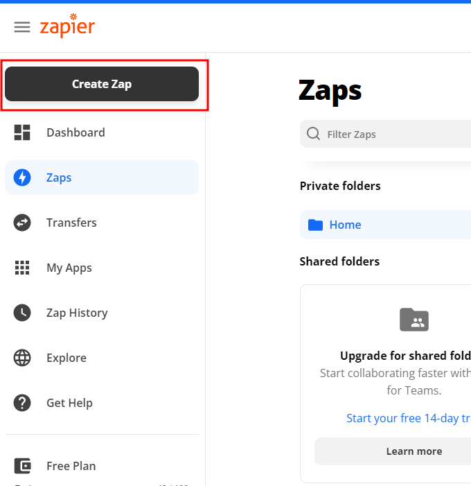Click the Zaps lightning bolt icon
The image size is (471, 486).
click(x=22, y=177)
